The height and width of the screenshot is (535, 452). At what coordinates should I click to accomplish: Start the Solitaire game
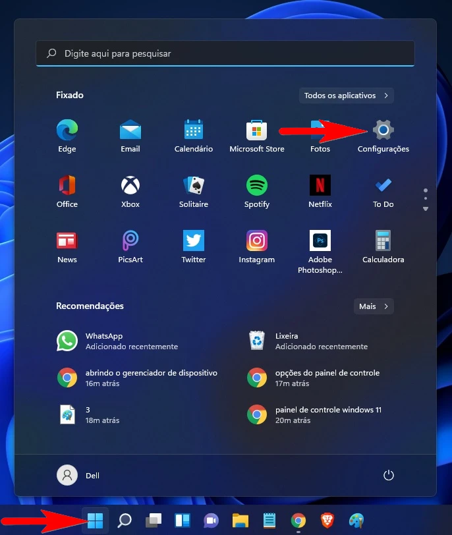194,191
